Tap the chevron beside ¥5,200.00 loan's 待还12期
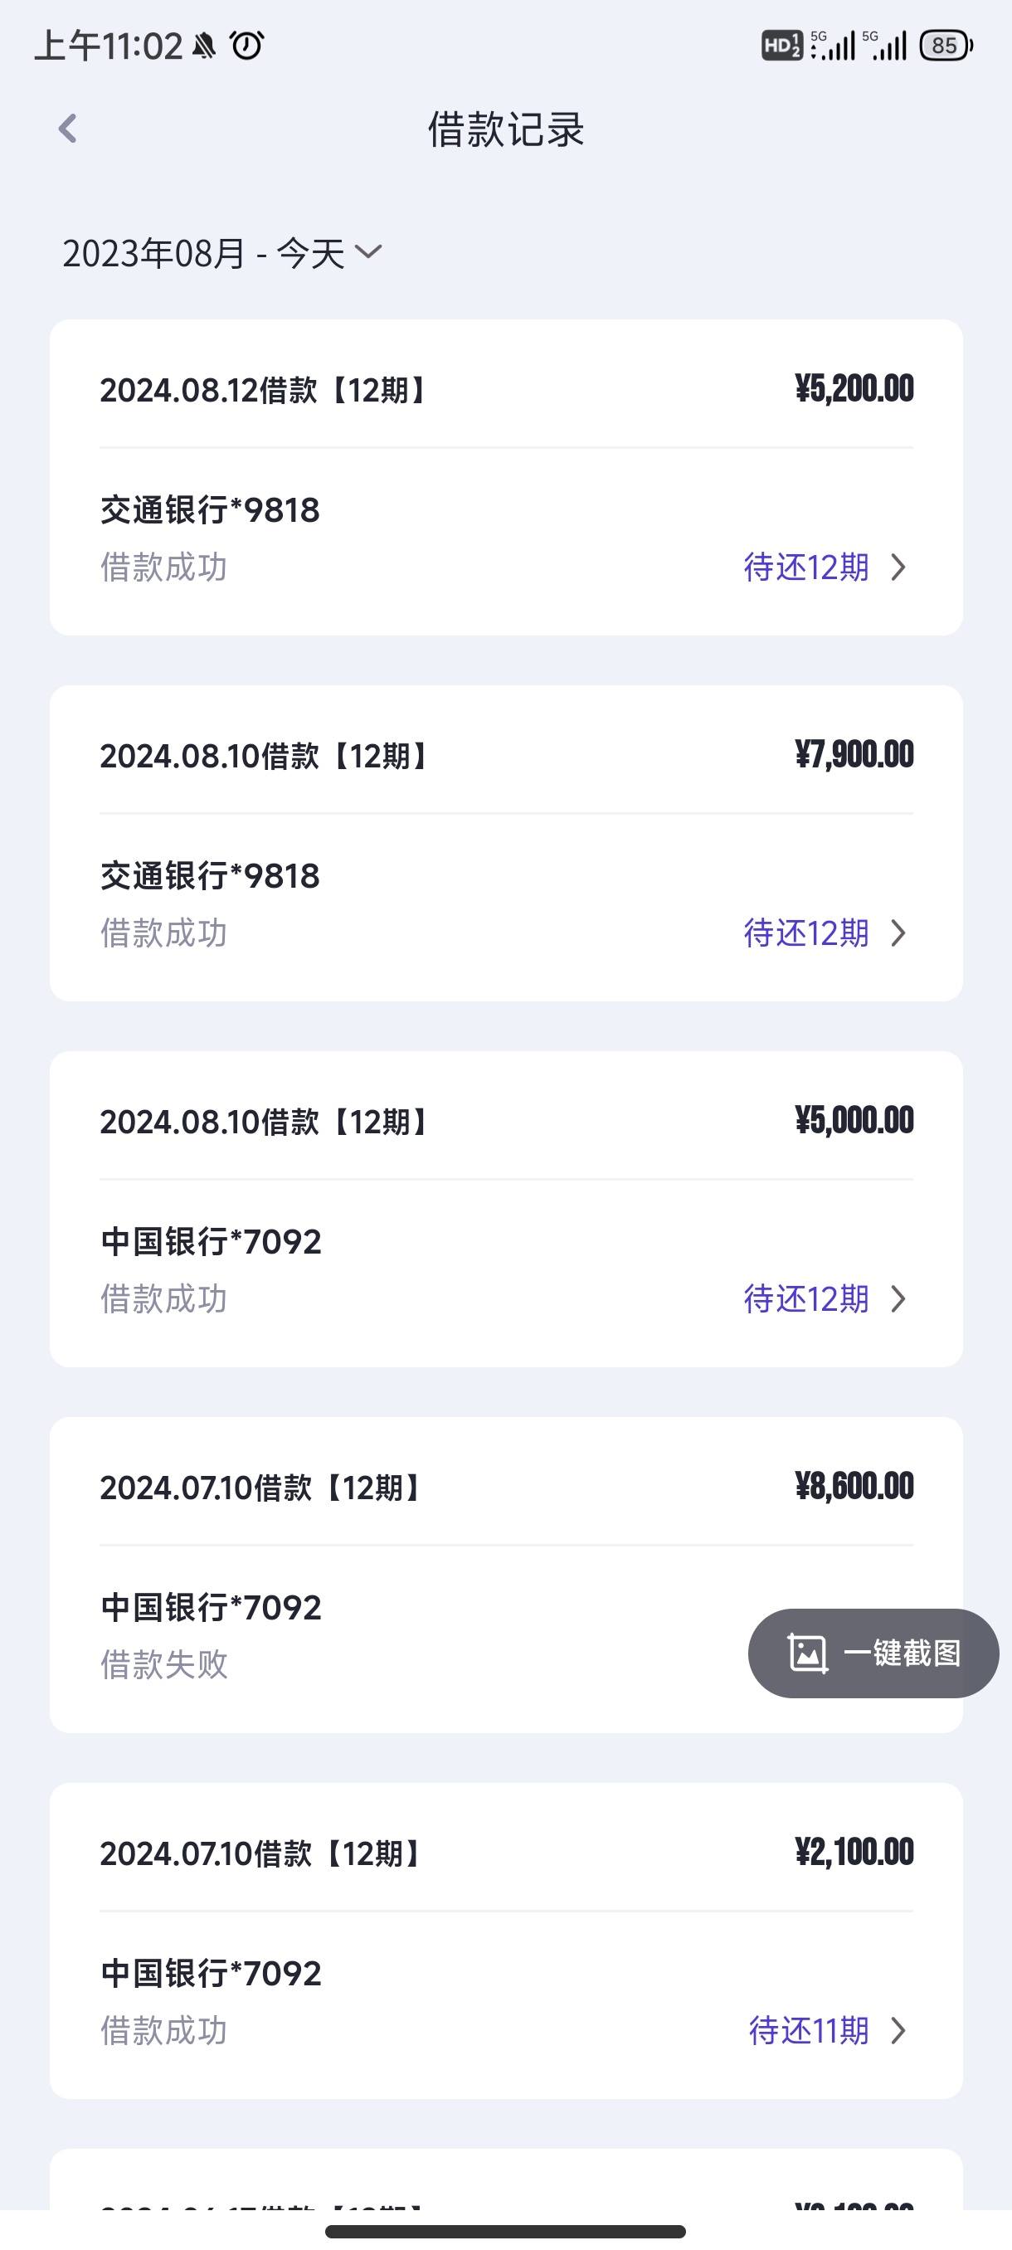The height and width of the screenshot is (2250, 1012). click(x=898, y=567)
